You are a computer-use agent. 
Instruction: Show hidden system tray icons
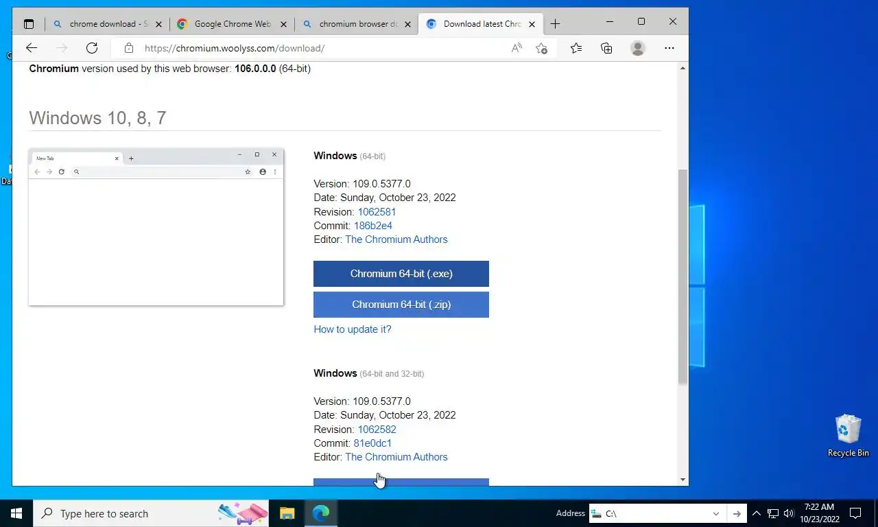757,513
